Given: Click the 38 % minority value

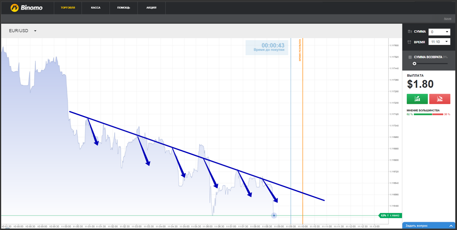Looking at the screenshot, I should (x=447, y=114).
